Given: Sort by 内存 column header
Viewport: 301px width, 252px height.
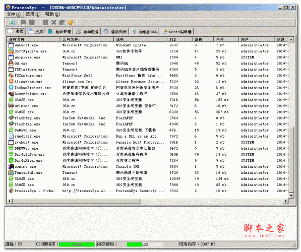Looking at the screenshot, I should coord(226,39).
